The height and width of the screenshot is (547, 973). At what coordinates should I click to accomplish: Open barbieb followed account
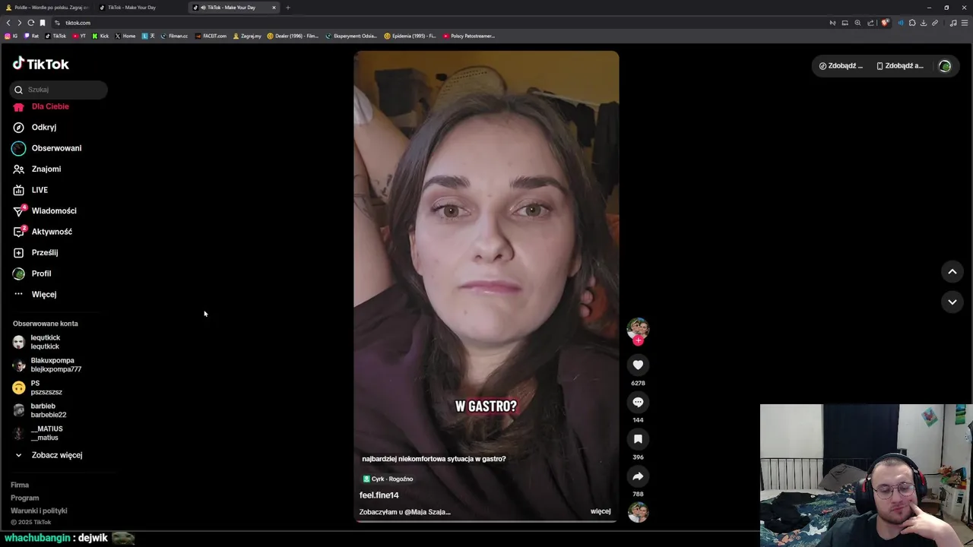[40, 410]
